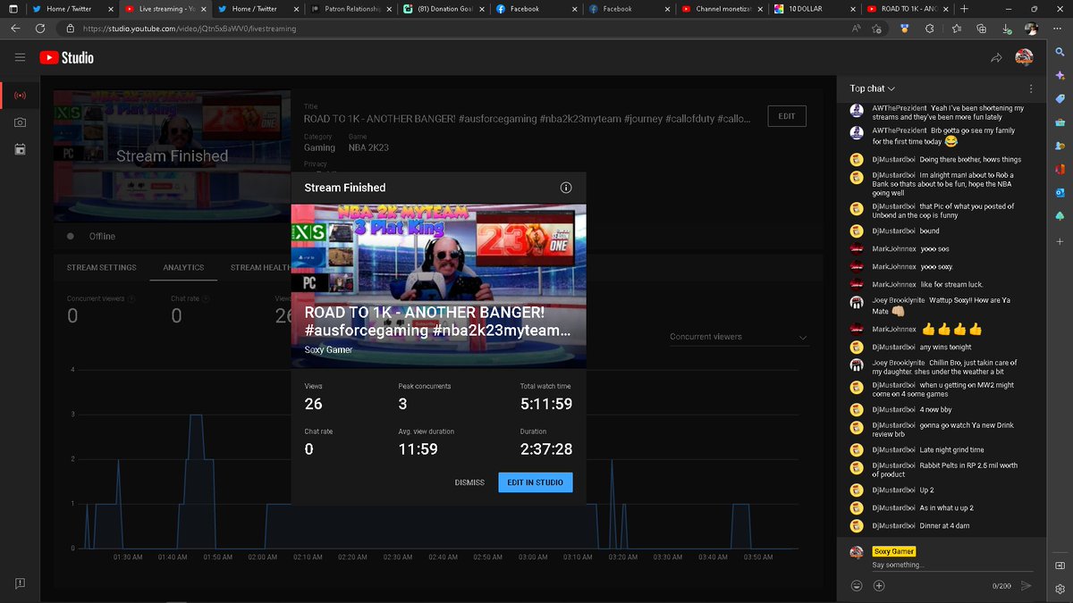1073x603 pixels.
Task: Open the YouTube Studio hamburger menu
Action: point(20,57)
